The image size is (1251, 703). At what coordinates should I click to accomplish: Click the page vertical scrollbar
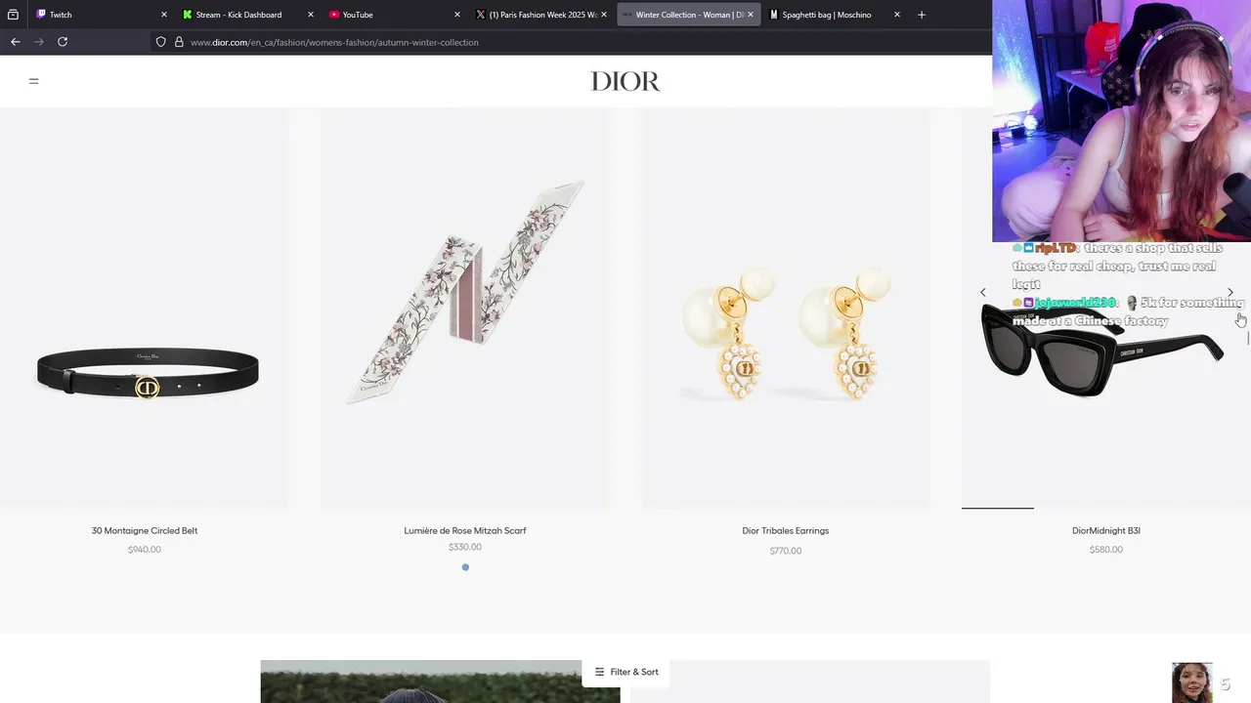(x=1247, y=338)
